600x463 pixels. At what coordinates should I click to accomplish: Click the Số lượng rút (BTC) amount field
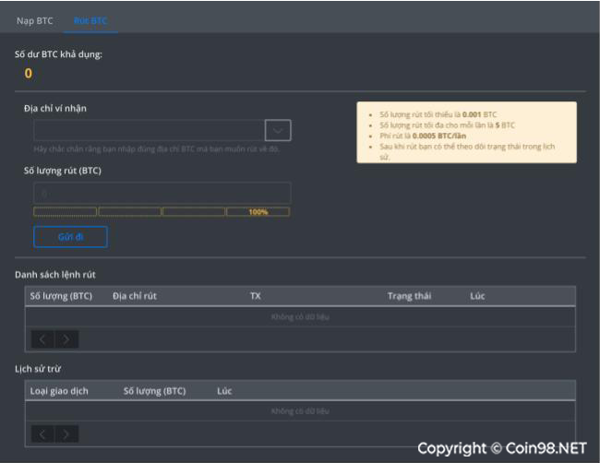coord(162,193)
